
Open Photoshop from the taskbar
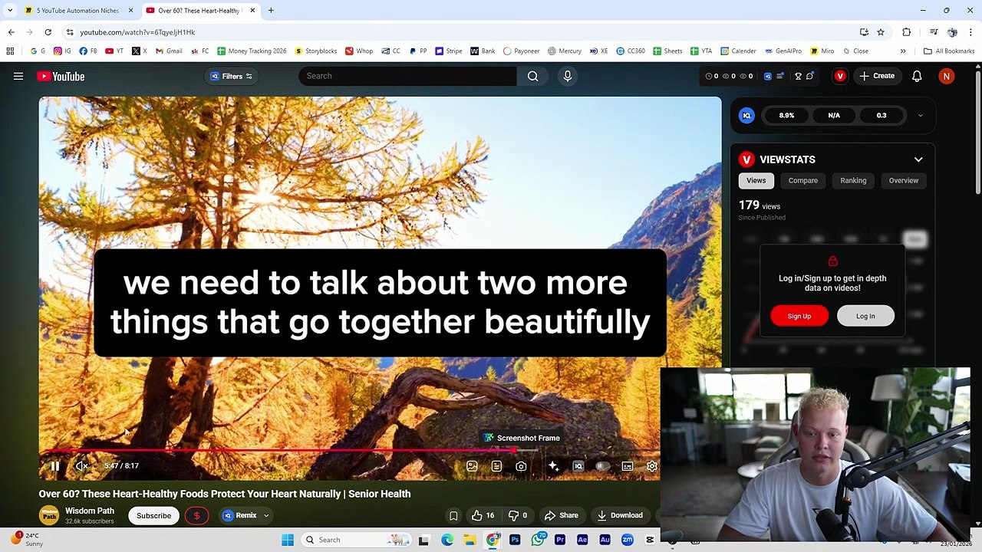[515, 540]
